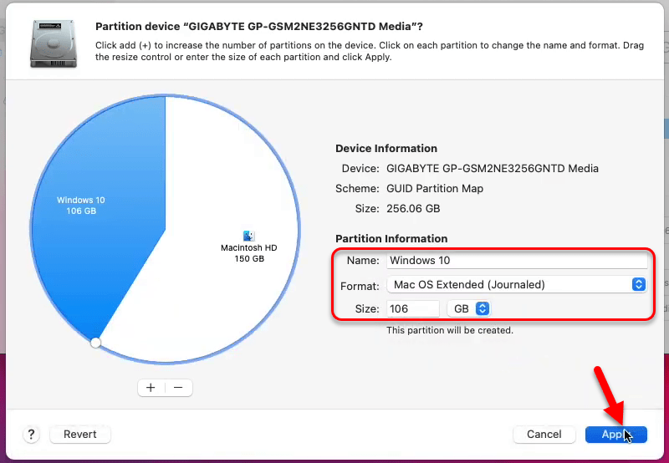Viewport: 669px width, 463px height.
Task: Click the hard drive icon
Action: 53,44
